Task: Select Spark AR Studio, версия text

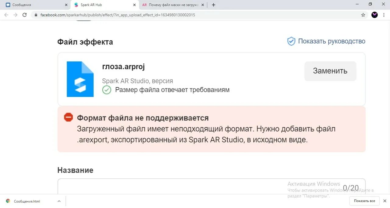Action: [x=137, y=81]
